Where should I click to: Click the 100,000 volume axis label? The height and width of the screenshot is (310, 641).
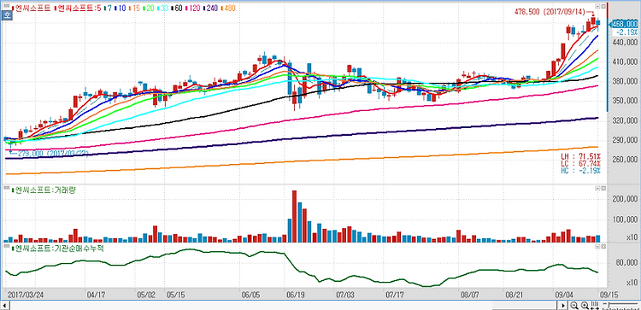(x=625, y=220)
